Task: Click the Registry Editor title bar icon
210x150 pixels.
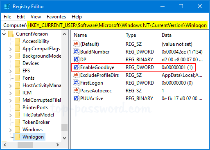Action: pyautogui.click(x=7, y=7)
